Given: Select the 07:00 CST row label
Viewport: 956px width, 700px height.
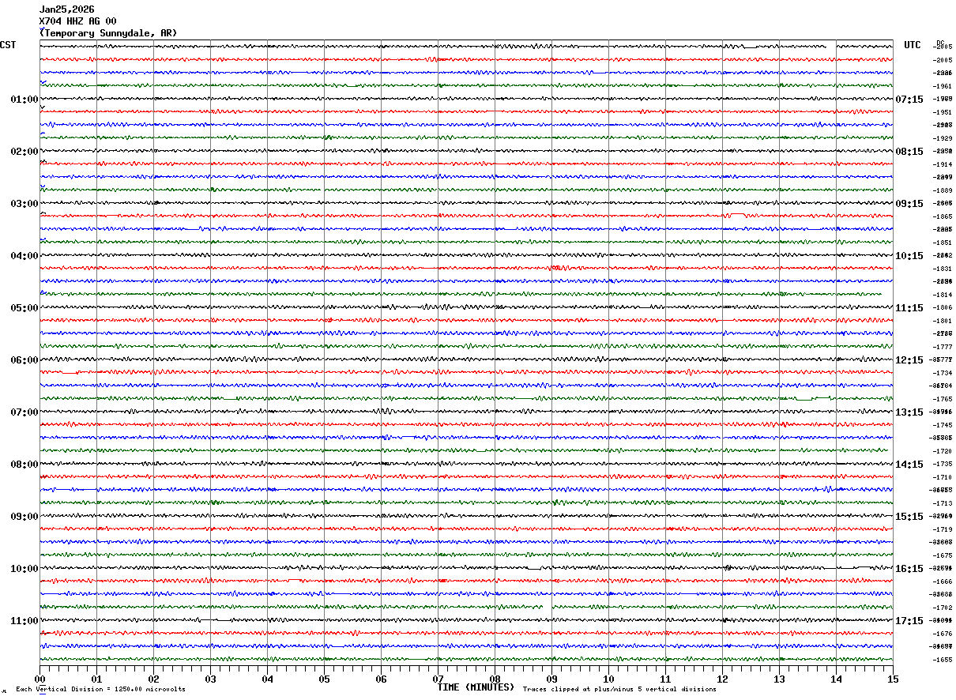Looking at the screenshot, I should 24,412.
